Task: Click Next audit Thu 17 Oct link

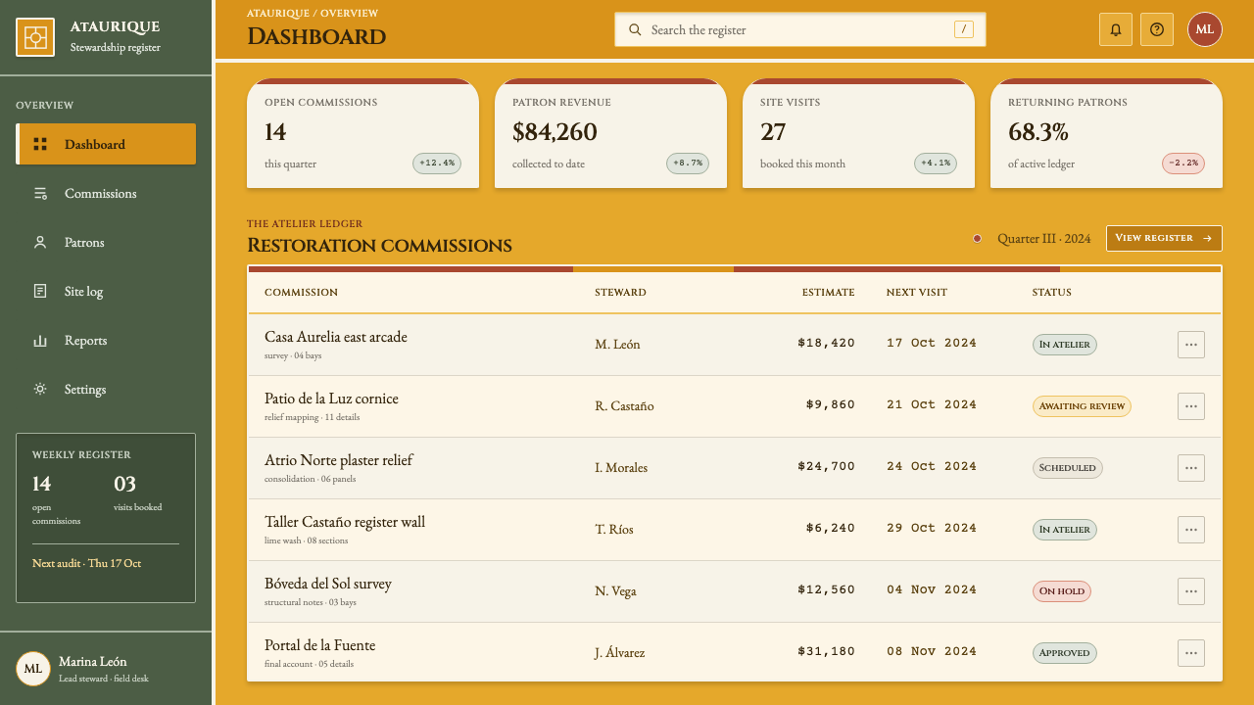Action: pos(86,563)
